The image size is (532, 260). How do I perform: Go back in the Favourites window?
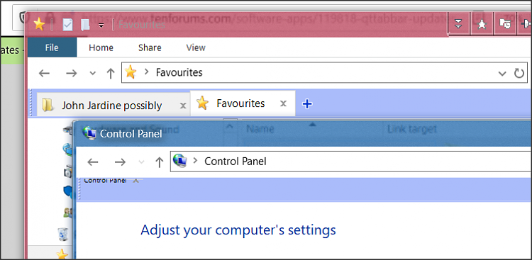pos(45,73)
